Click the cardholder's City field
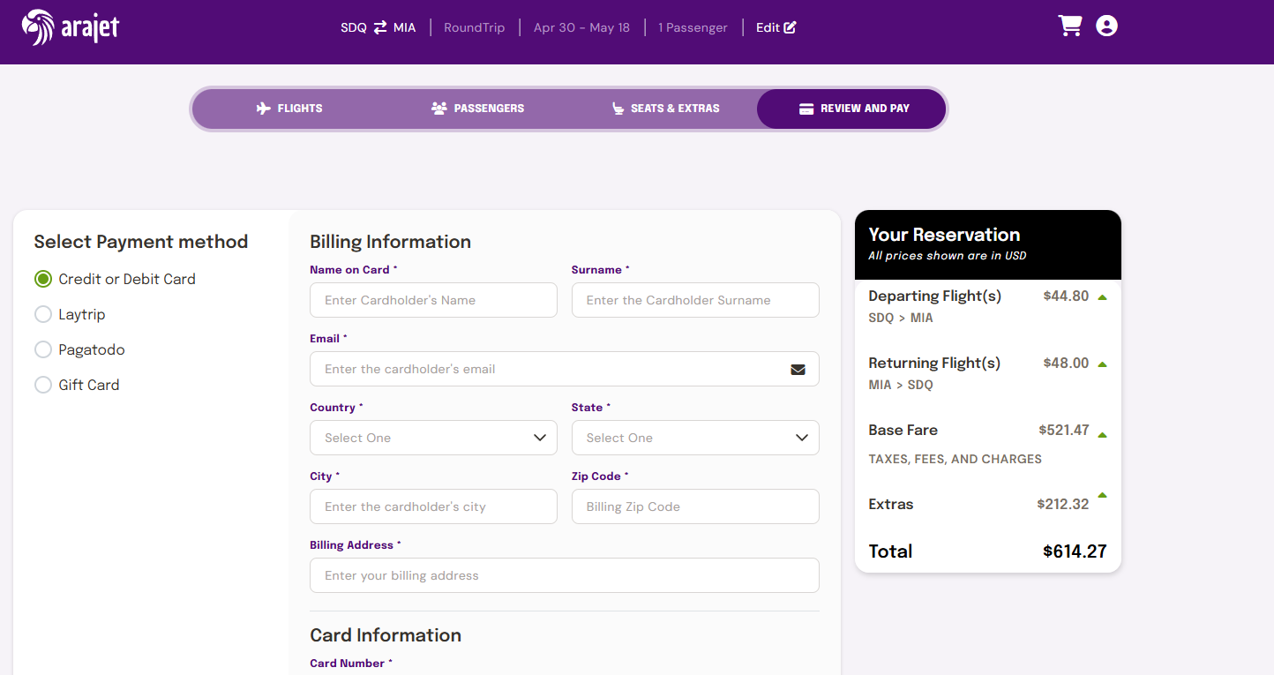 click(433, 506)
